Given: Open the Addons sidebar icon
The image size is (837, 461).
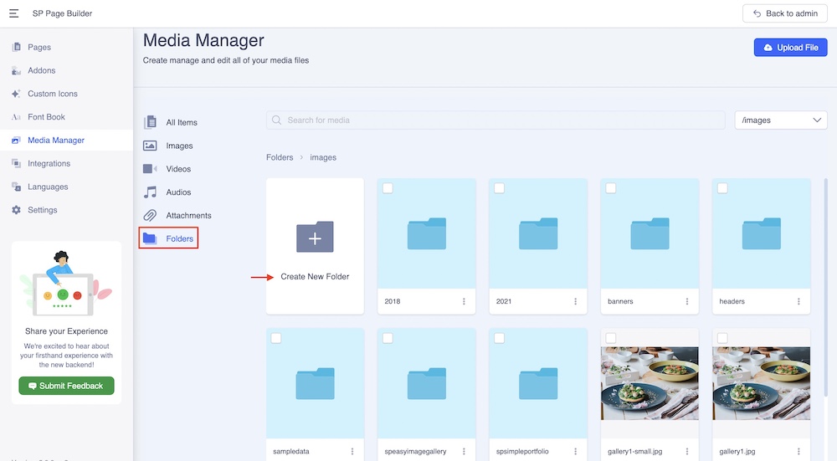Looking at the screenshot, I should click(x=17, y=71).
